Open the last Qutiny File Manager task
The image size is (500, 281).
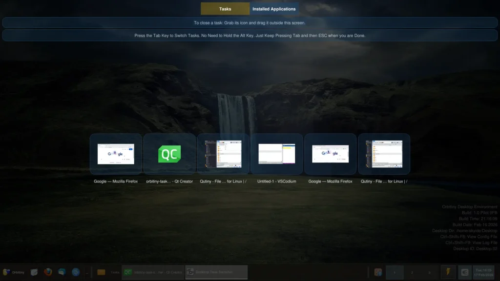[384, 154]
